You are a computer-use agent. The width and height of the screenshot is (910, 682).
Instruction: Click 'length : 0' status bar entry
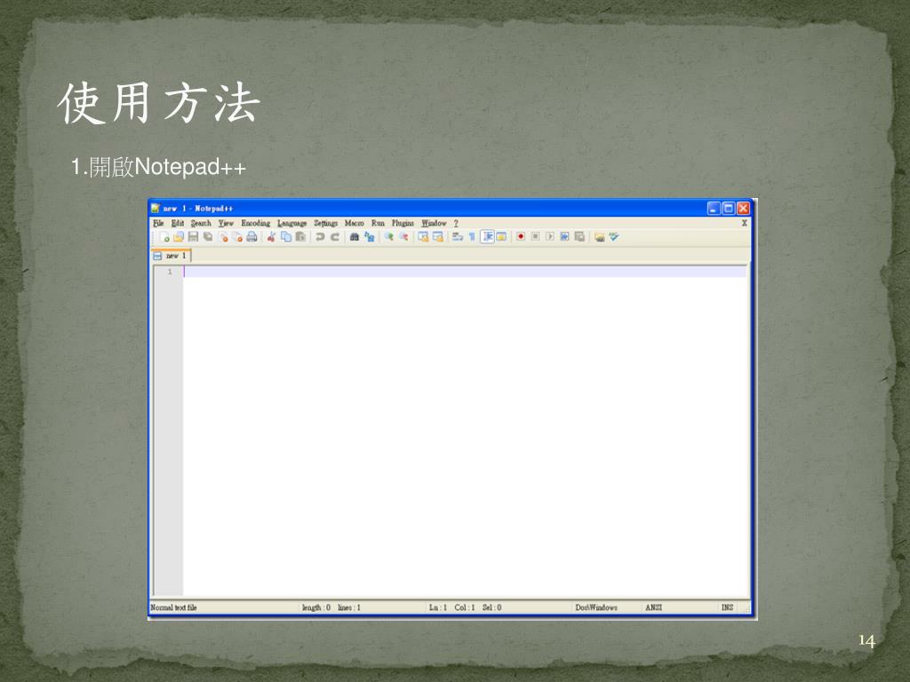coord(316,607)
